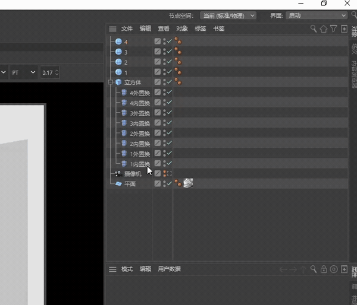Open the 查看 menu

pyautogui.click(x=164, y=28)
